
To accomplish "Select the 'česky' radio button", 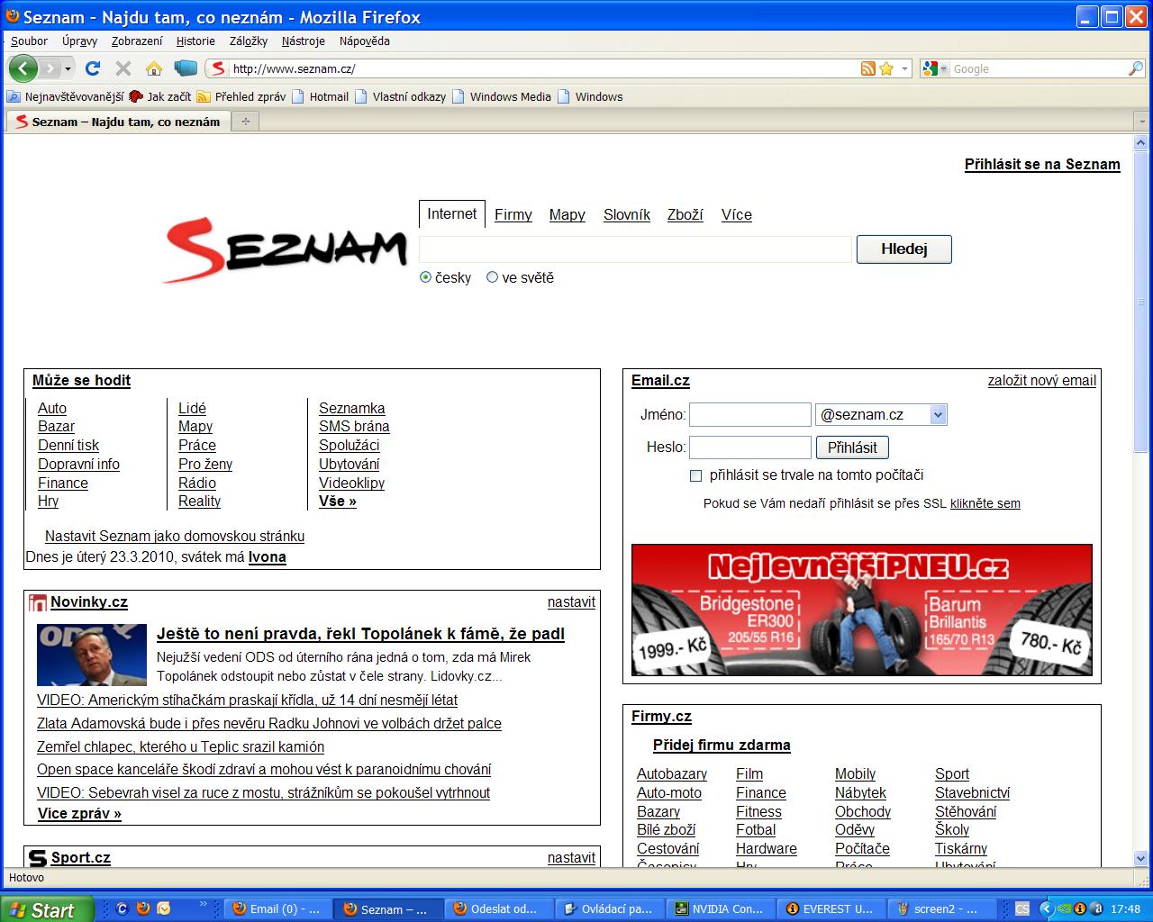I will 426,277.
